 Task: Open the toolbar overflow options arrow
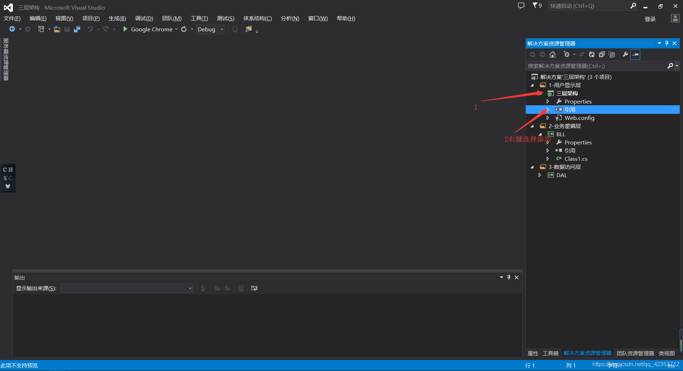[x=257, y=31]
